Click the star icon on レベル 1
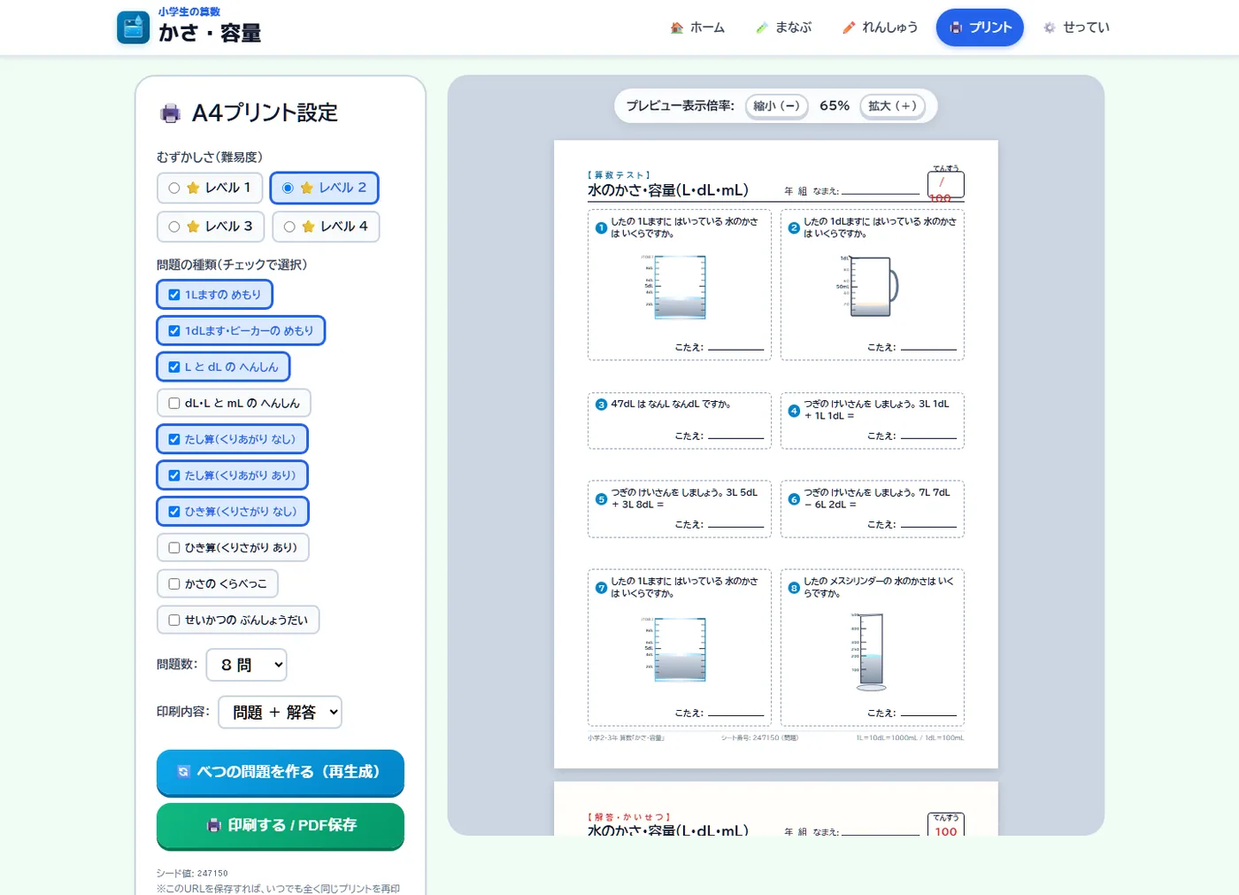The height and width of the screenshot is (895, 1239). pyautogui.click(x=193, y=188)
